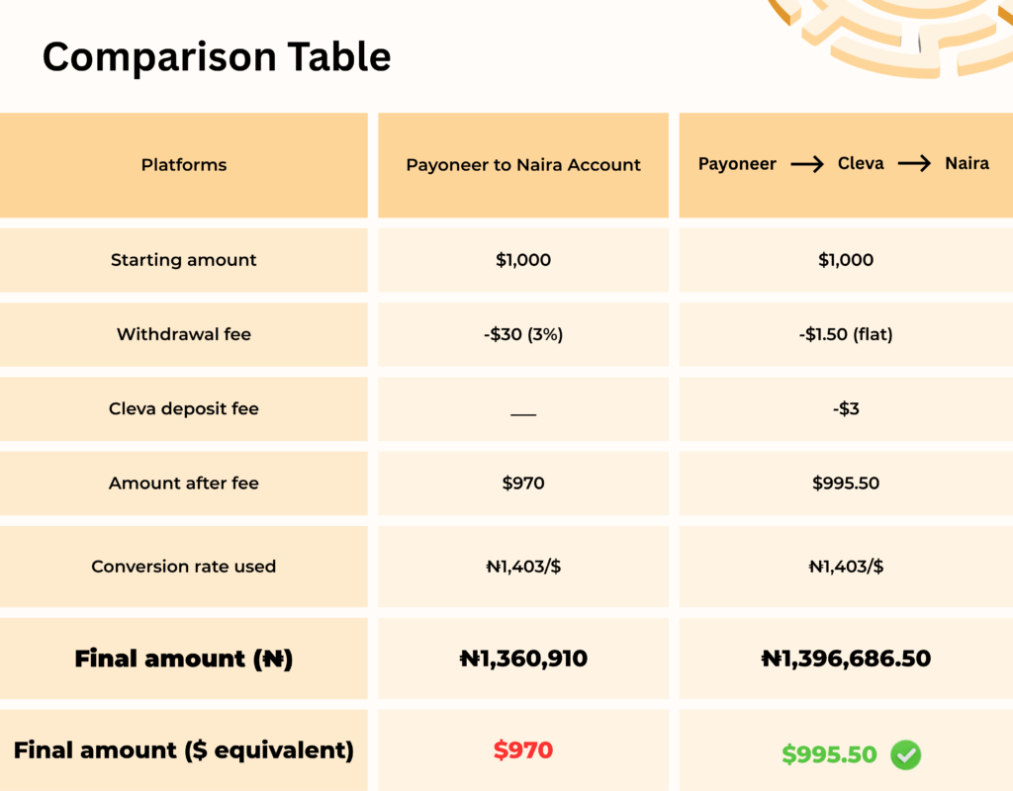Select the ₦1,396,686.50 final amount
The image size is (1013, 791).
click(846, 659)
